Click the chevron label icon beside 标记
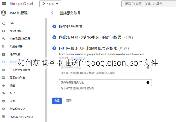This screenshot has width=176, height=122. pyautogui.click(x=4, y=93)
